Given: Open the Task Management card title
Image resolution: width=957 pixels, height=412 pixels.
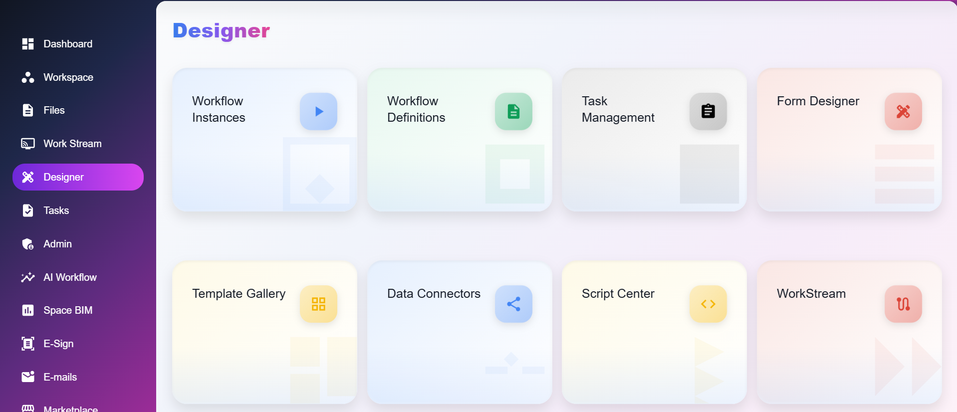Looking at the screenshot, I should 618,109.
